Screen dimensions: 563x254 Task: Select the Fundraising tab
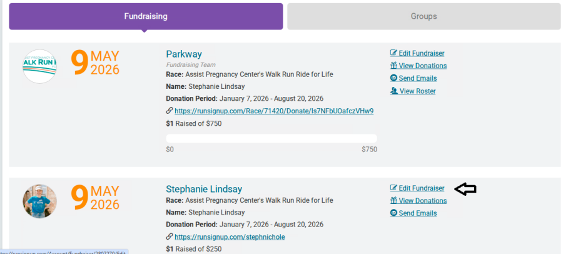pyautogui.click(x=145, y=16)
